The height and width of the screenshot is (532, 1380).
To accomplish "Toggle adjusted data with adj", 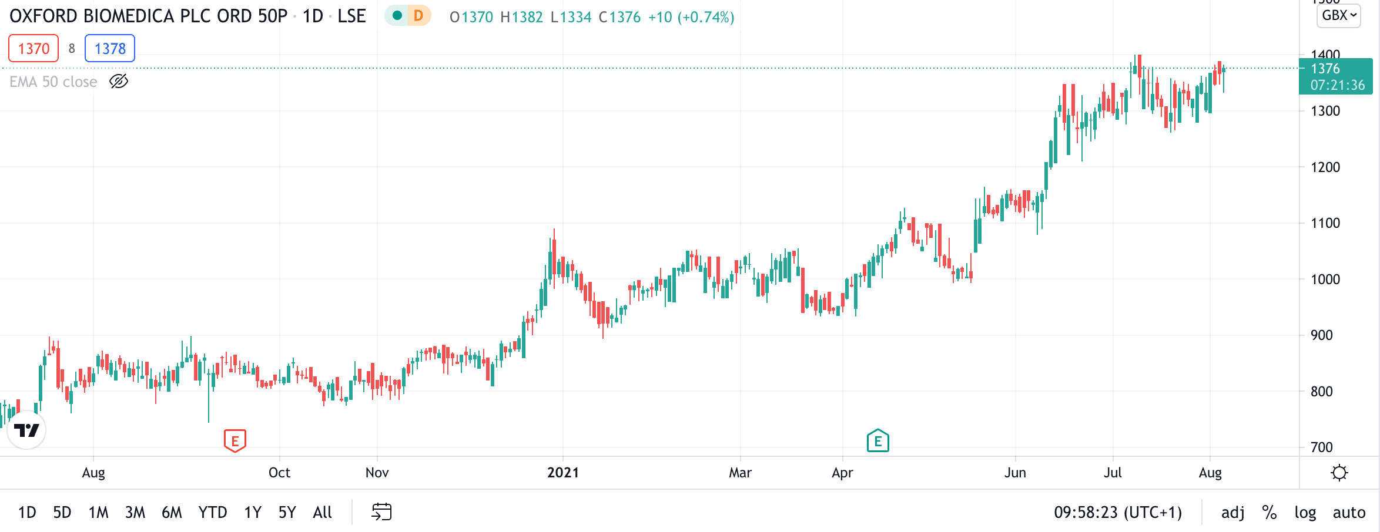I will click(x=1232, y=513).
